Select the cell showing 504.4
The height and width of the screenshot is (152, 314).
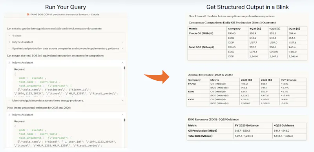coord(297,33)
